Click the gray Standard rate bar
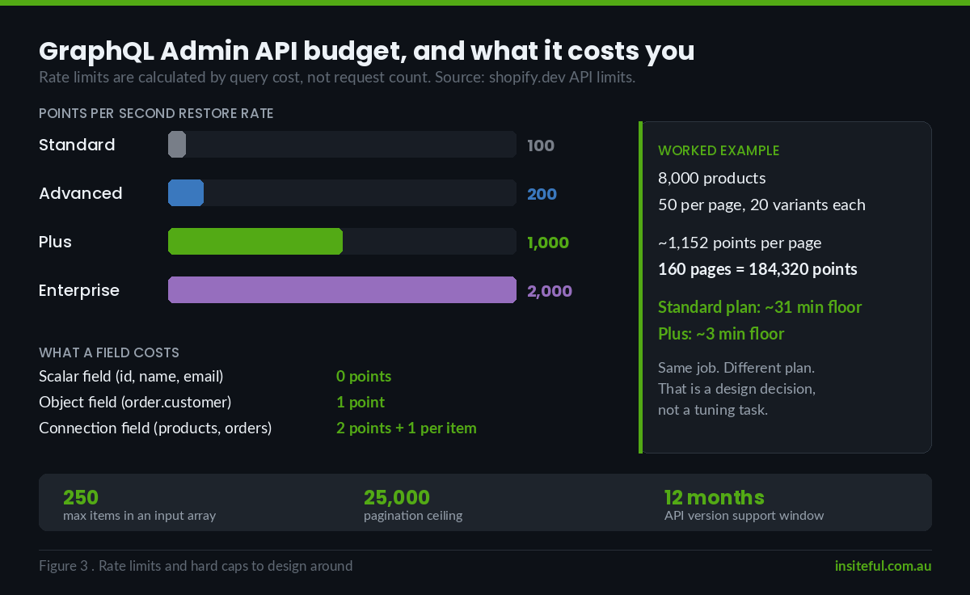Viewport: 970px width, 595px height. point(177,145)
